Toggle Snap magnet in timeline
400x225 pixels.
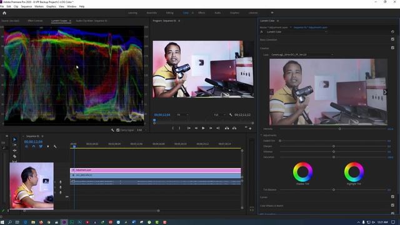tap(34, 146)
